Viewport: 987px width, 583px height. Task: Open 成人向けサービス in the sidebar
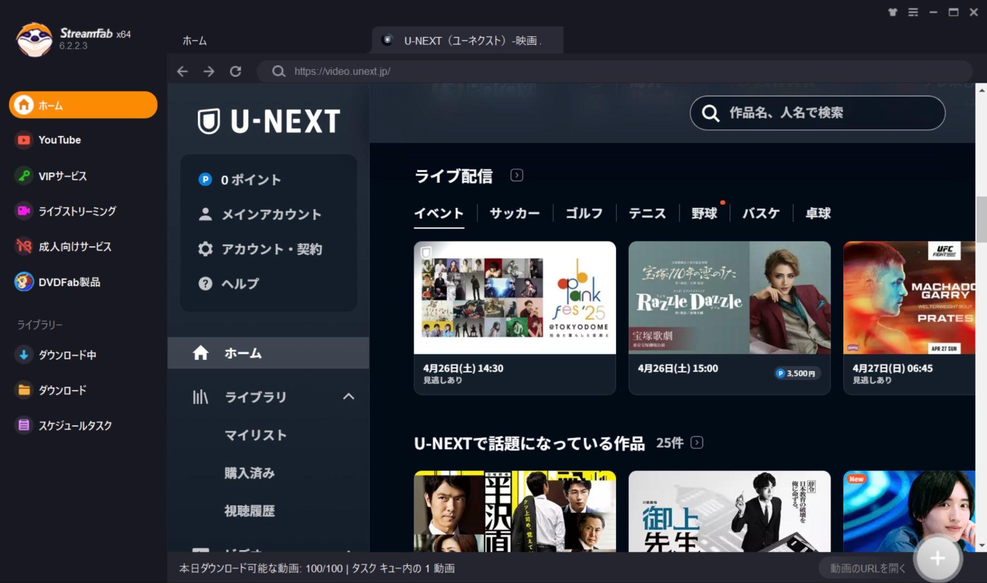(75, 246)
